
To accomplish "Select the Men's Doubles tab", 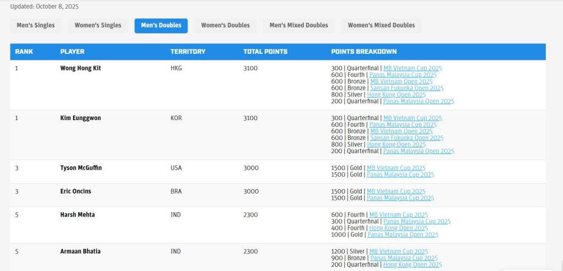I will [x=161, y=25].
